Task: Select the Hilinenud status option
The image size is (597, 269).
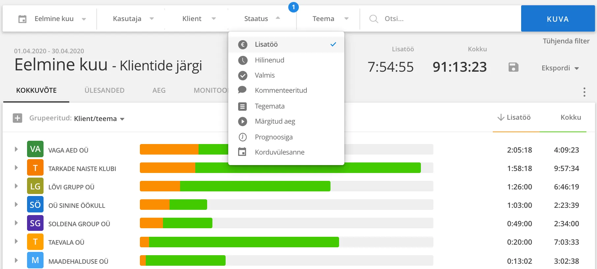Action: (286, 60)
